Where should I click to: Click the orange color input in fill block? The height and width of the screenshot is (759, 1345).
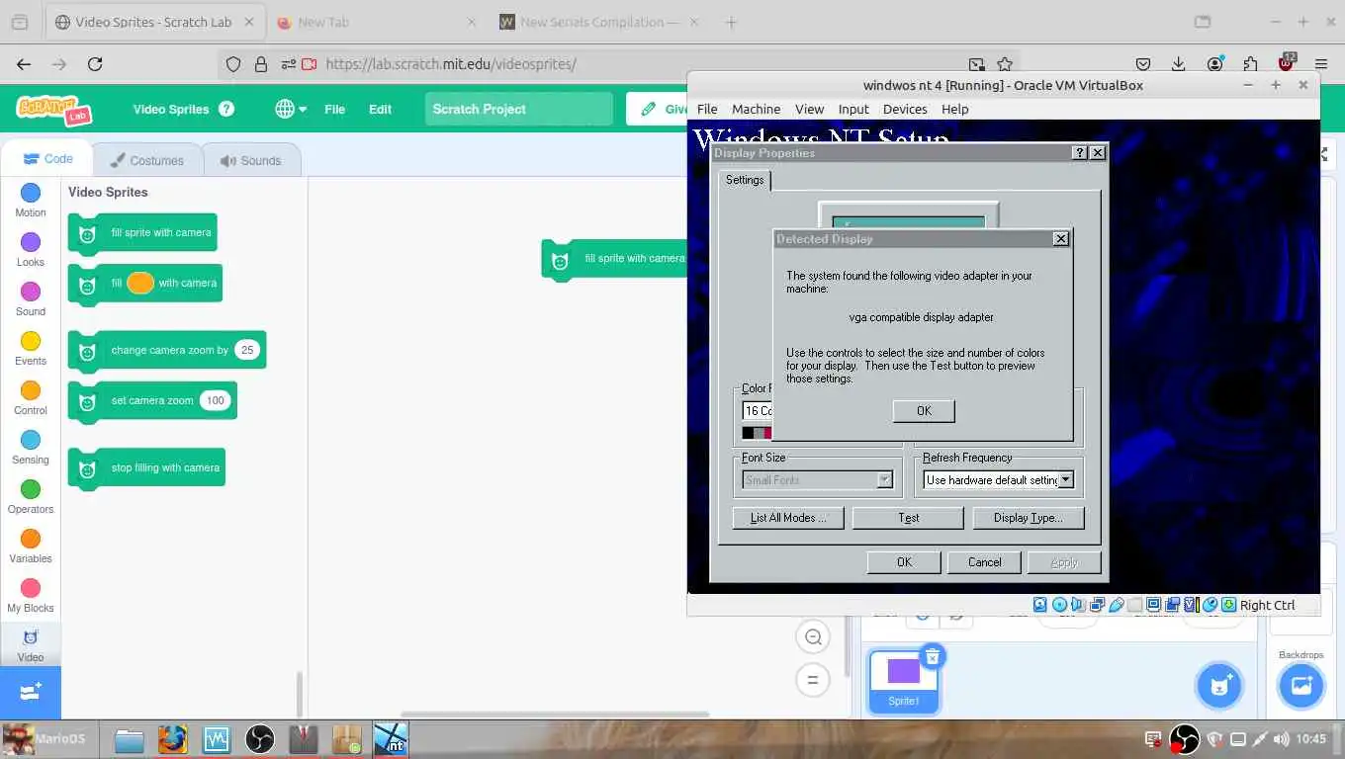(140, 283)
